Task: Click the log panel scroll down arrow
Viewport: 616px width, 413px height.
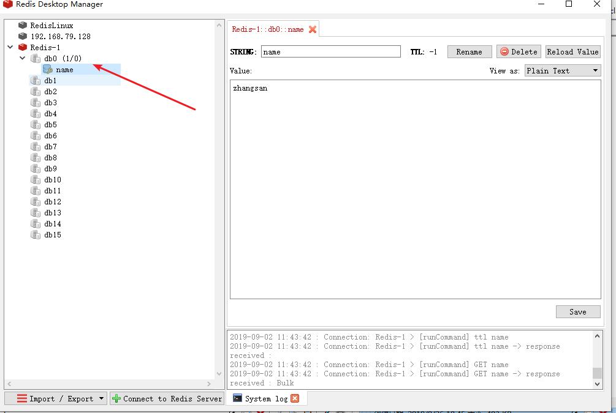Action: coord(597,384)
